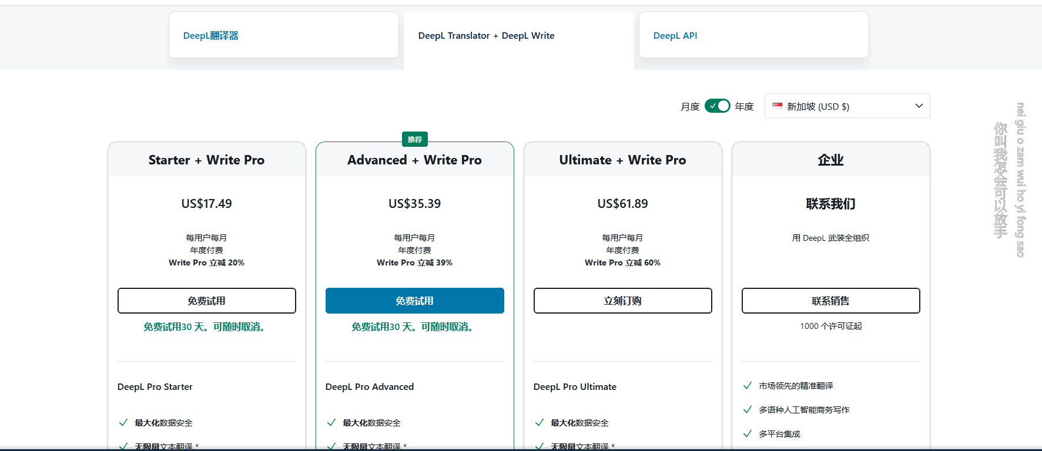Viewport: 1042px width, 451px height.
Task: Start Starter plan 免费试用 button
Action: tap(207, 301)
